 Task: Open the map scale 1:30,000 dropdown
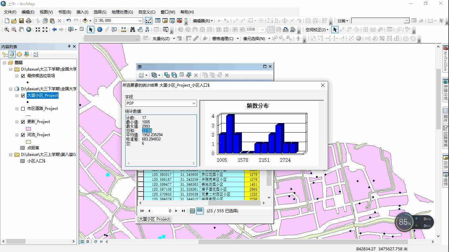coord(140,21)
